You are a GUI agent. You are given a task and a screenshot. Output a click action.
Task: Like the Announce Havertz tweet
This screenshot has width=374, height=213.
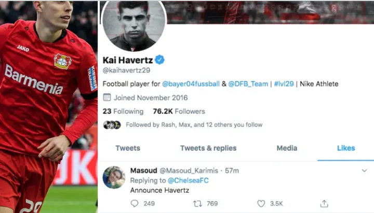(261, 204)
